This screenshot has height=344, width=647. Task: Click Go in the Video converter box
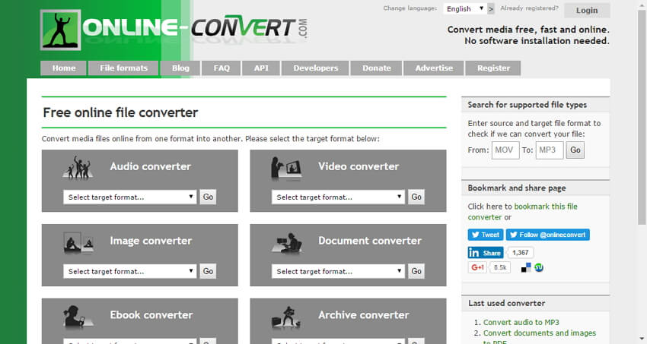click(x=416, y=197)
